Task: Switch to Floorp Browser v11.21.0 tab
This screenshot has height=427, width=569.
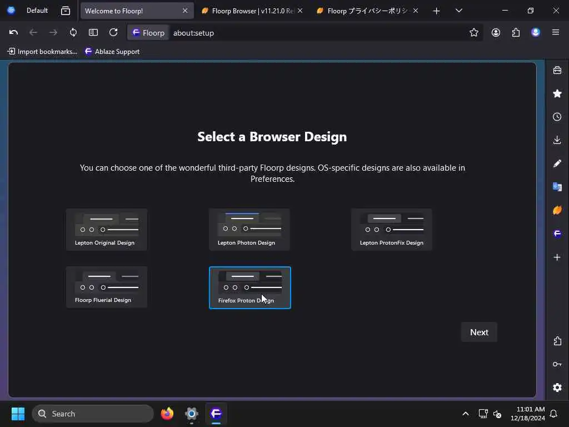Action: (252, 11)
